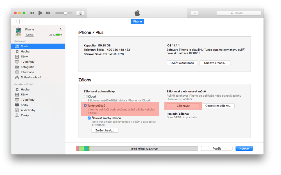Click Hotovo to finish
The height and width of the screenshot is (175, 281).
pos(244,148)
